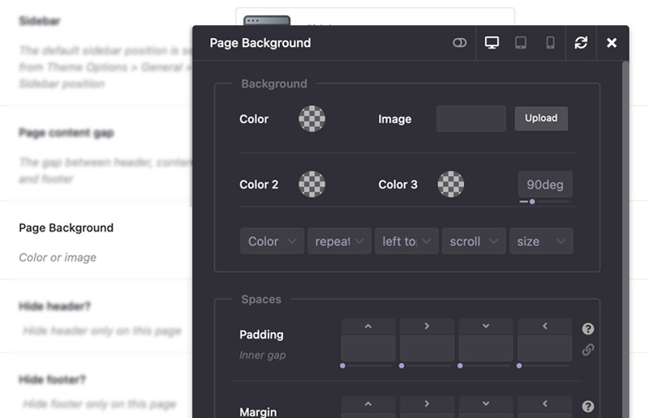Expand the Color type dropdown

272,241
